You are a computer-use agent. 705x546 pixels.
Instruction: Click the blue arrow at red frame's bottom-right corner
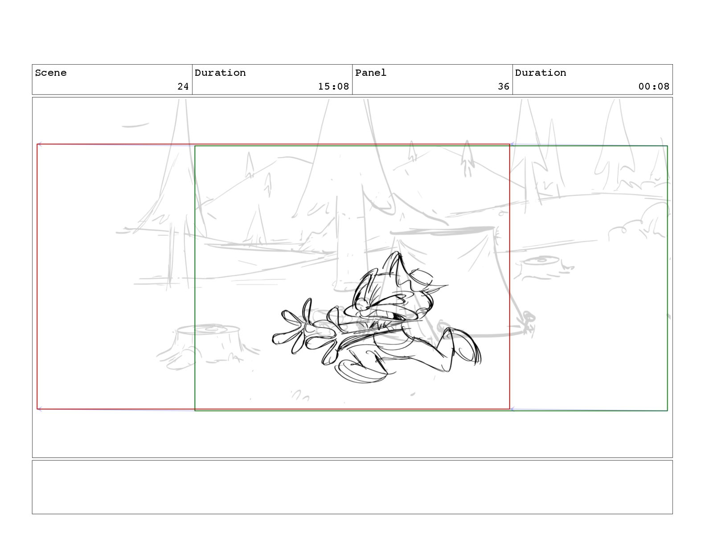pos(512,409)
